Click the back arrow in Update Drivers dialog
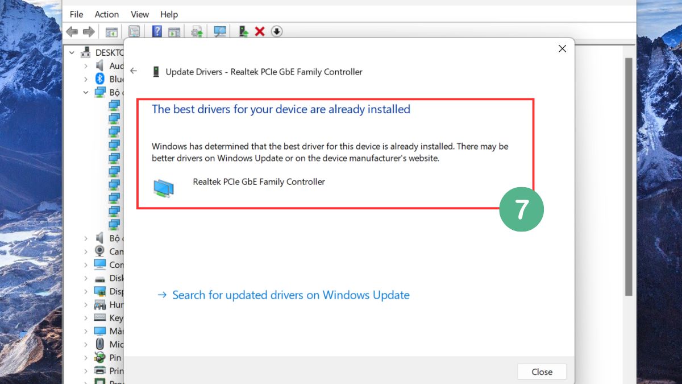 tap(134, 71)
